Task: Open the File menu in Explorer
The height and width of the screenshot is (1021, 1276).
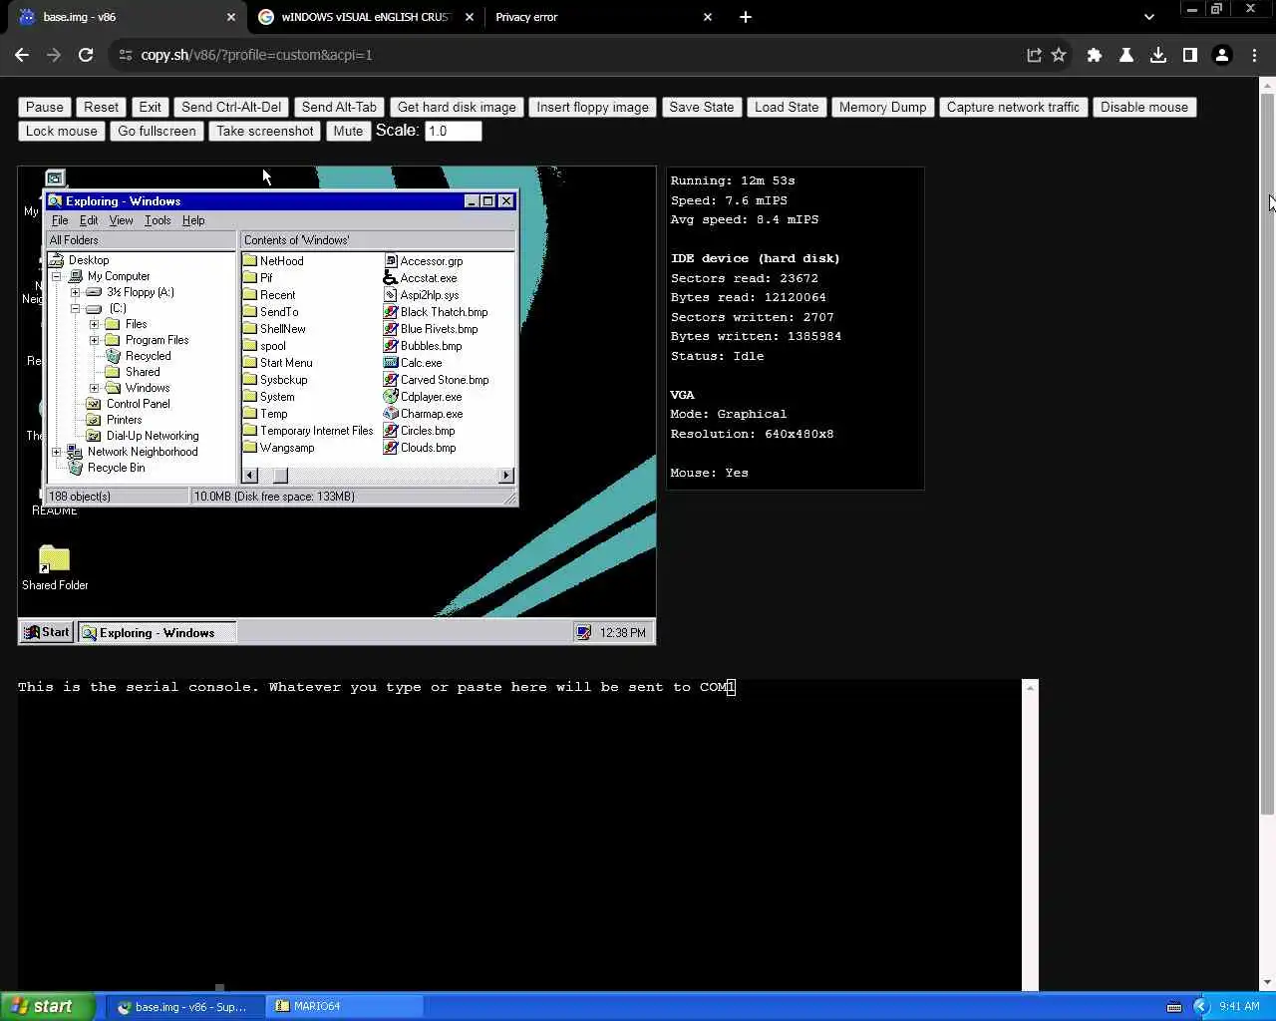Action: 60,220
